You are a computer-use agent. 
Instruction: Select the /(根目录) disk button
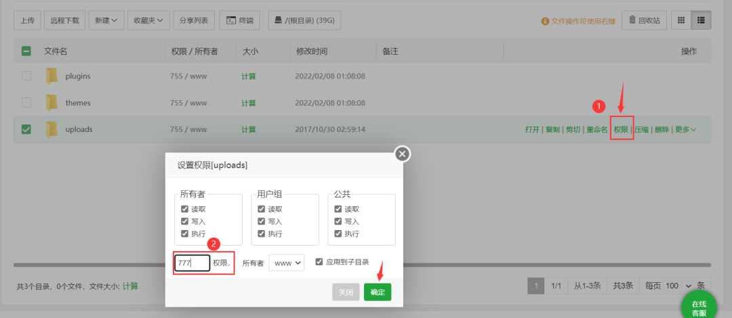click(x=304, y=20)
